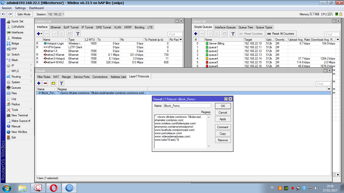
Task: Click Reset Counters in Queue List
Action: click(251, 34)
